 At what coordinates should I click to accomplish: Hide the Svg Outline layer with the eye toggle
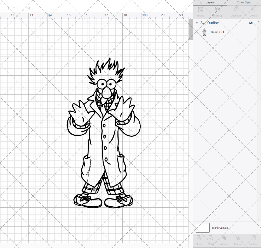pos(251,23)
